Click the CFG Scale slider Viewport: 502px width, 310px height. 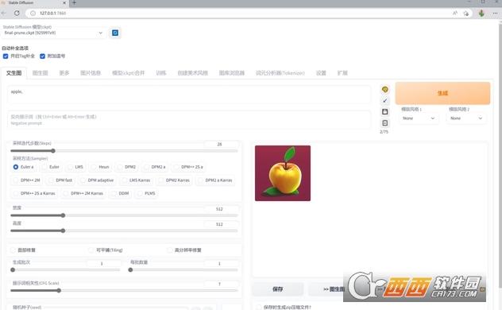coord(124,290)
